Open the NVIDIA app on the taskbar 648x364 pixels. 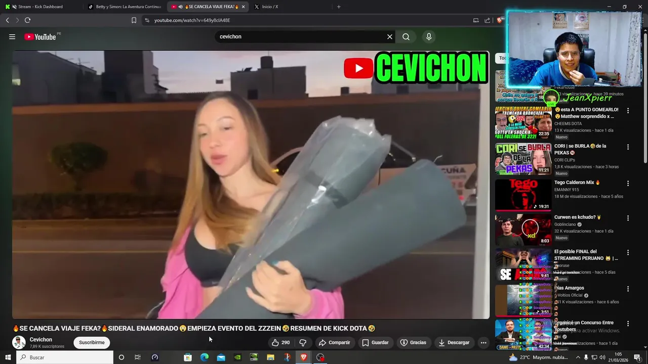(237, 357)
